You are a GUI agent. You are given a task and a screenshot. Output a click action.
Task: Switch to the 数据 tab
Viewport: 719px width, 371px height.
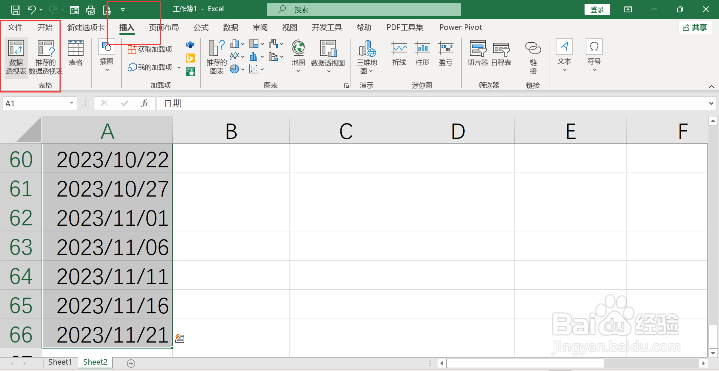230,27
